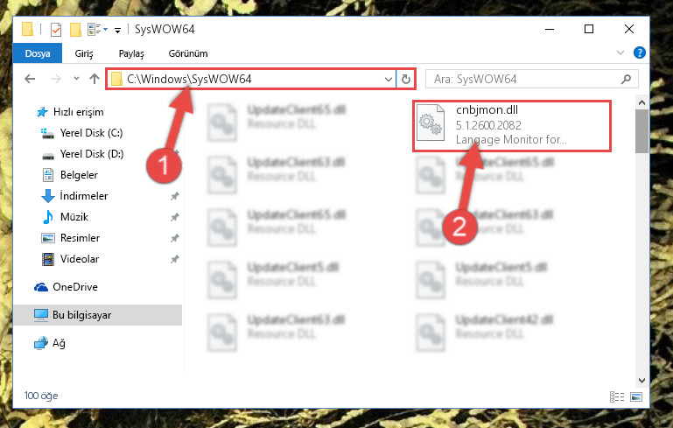Expand the ribbon chevron

[620, 53]
